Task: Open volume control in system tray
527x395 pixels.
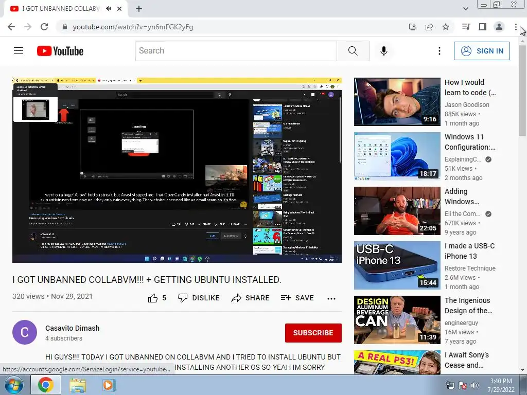Action: click(475, 385)
